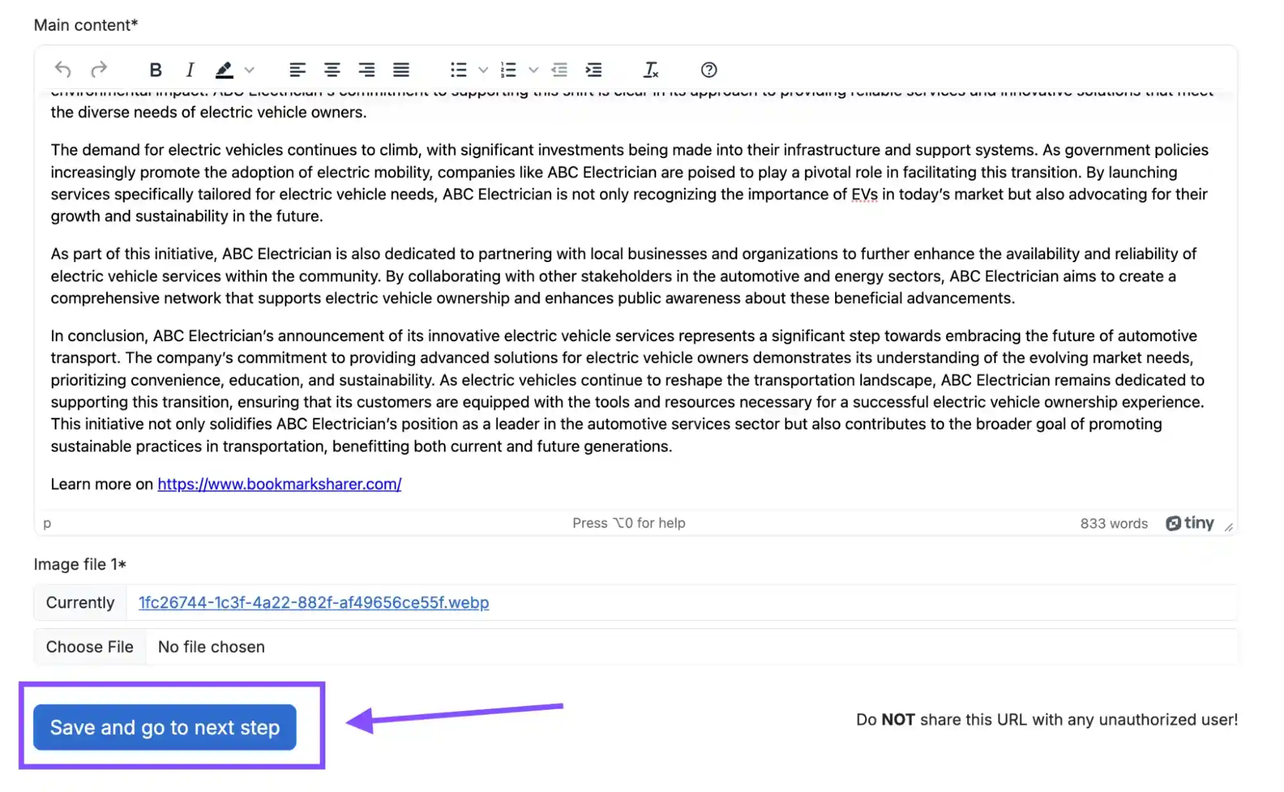Insert a numbered list
The height and width of the screenshot is (792, 1284).
(508, 69)
